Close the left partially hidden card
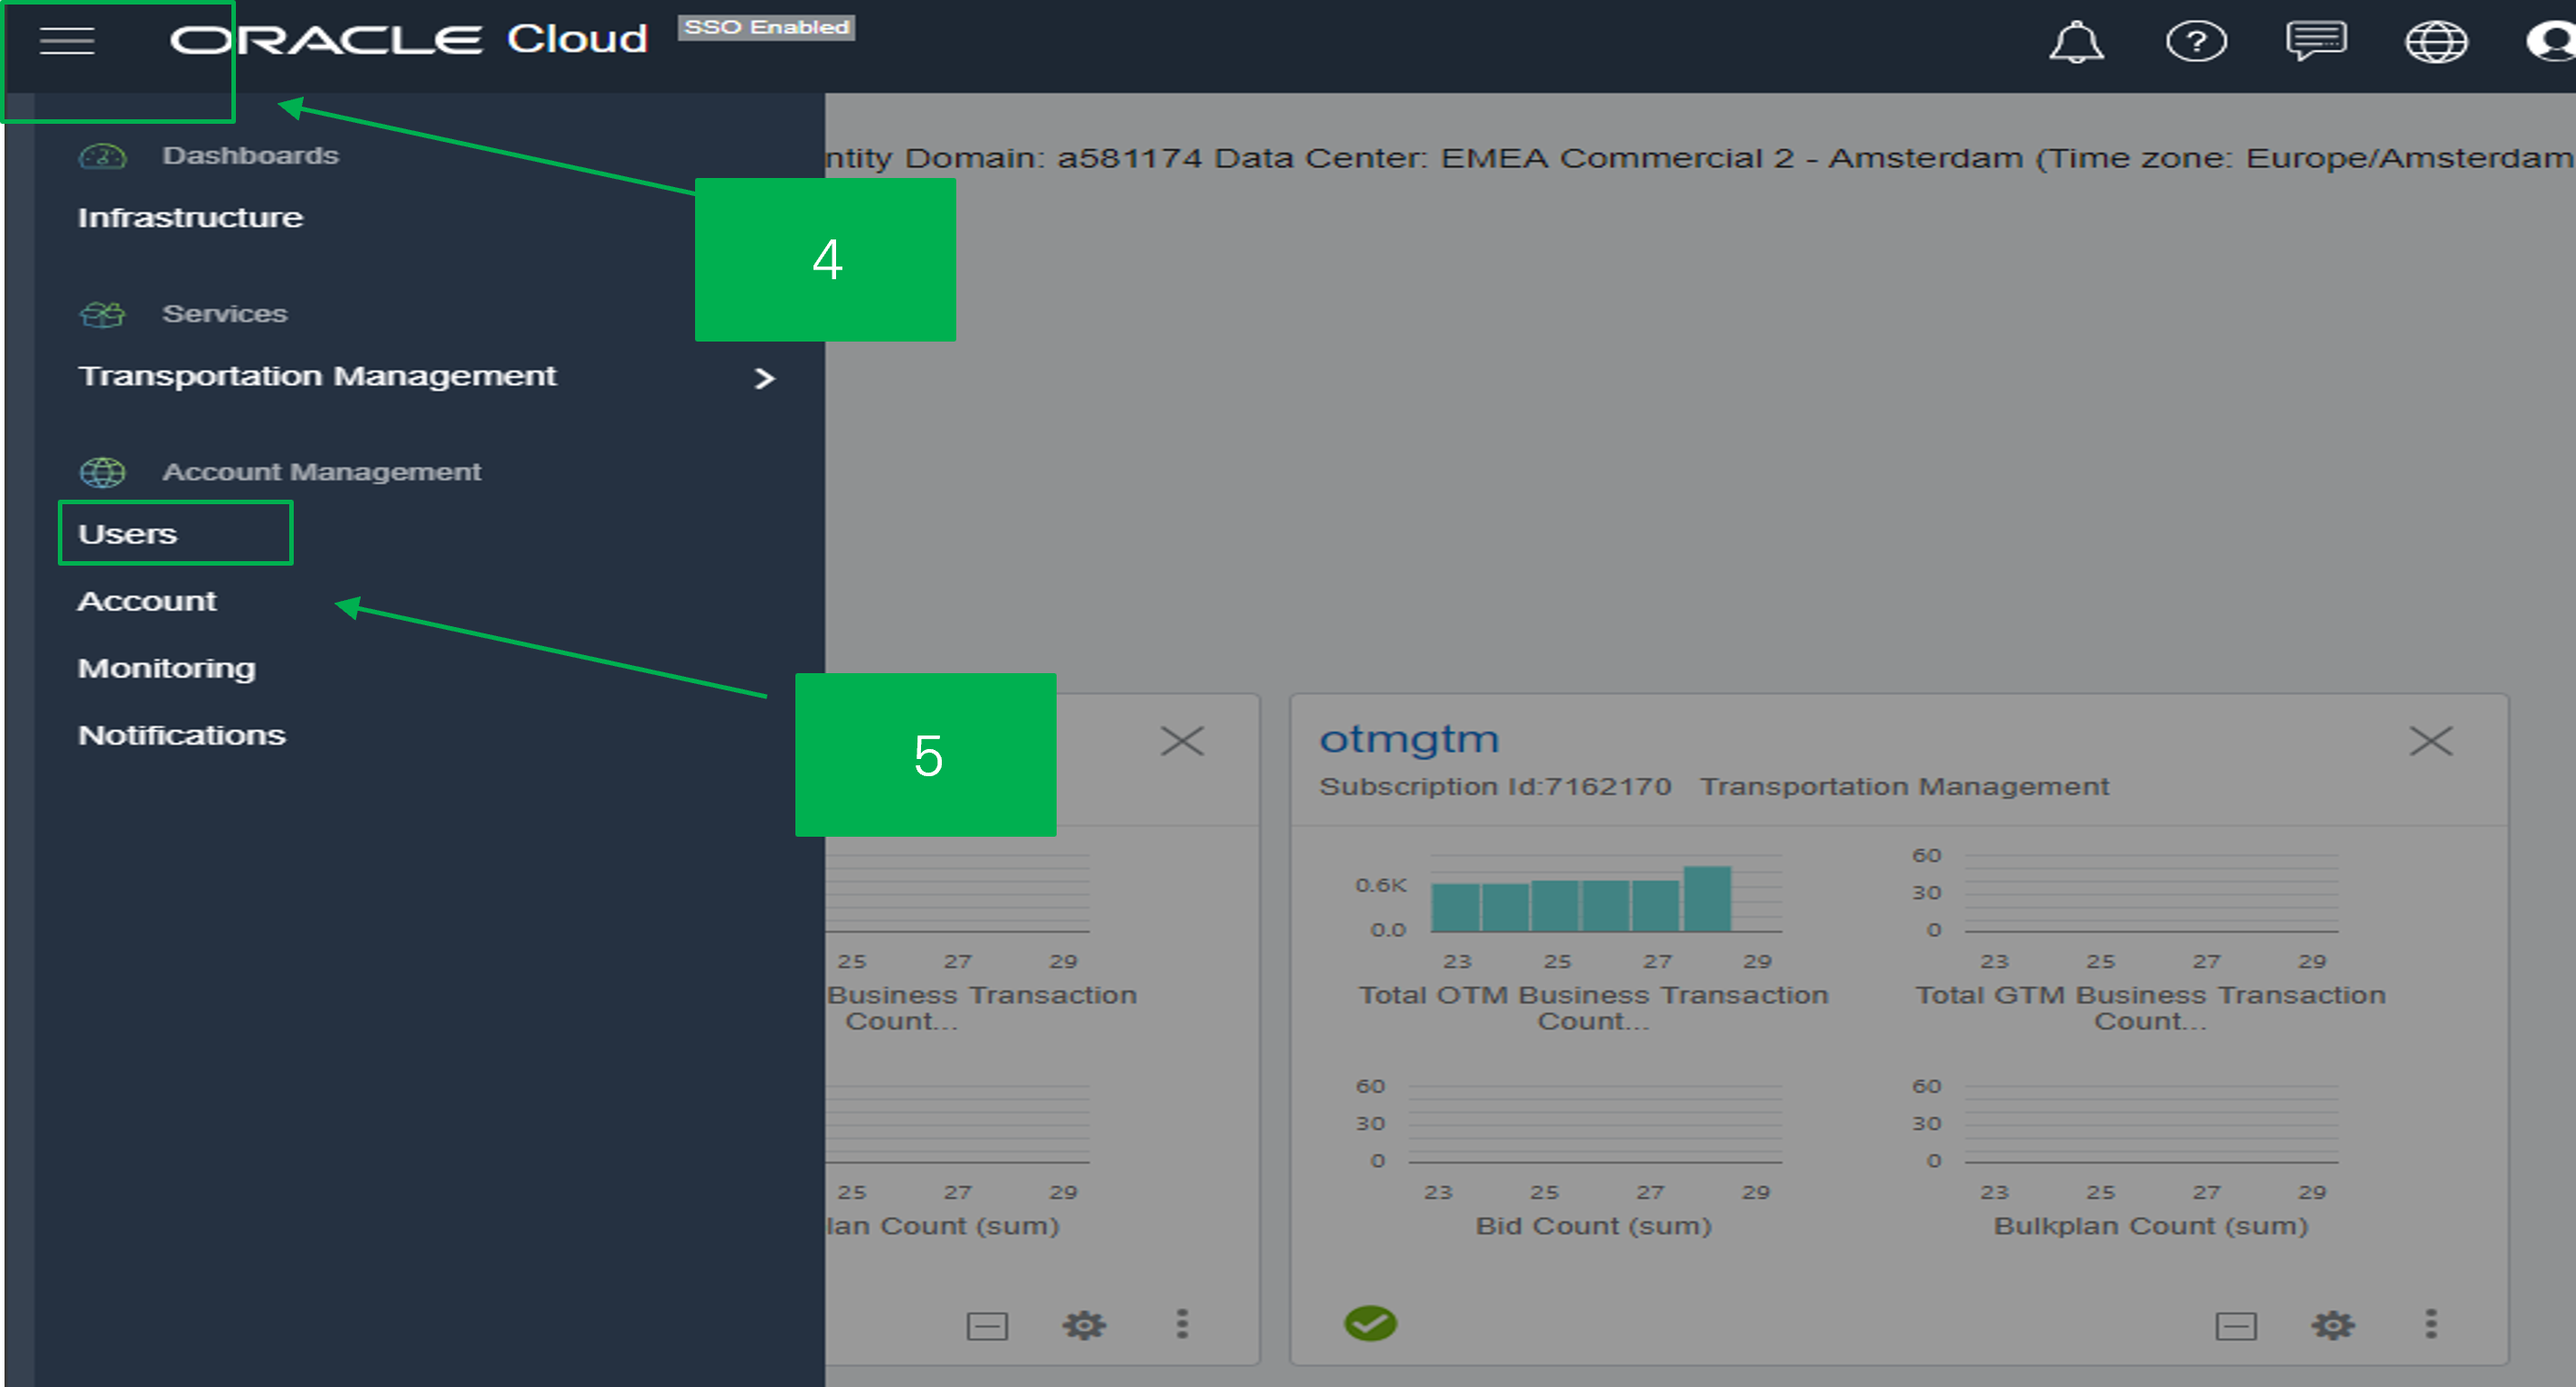 coord(1182,741)
